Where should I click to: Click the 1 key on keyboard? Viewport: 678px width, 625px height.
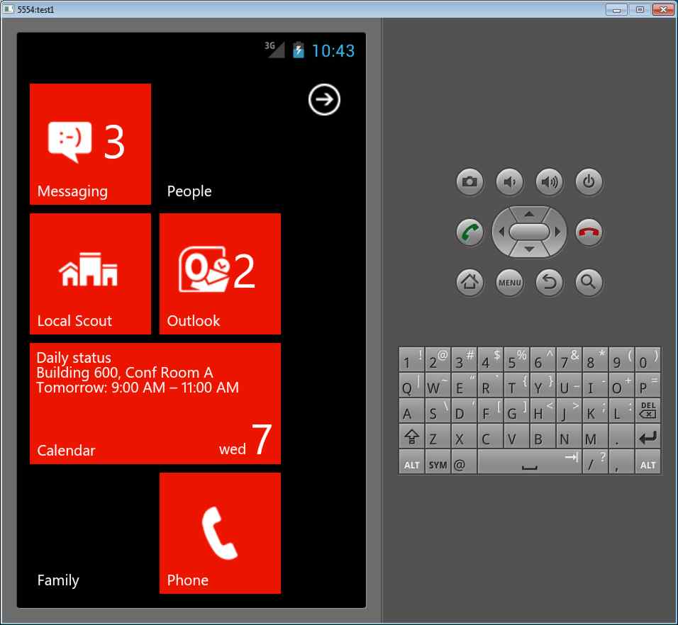(x=411, y=359)
